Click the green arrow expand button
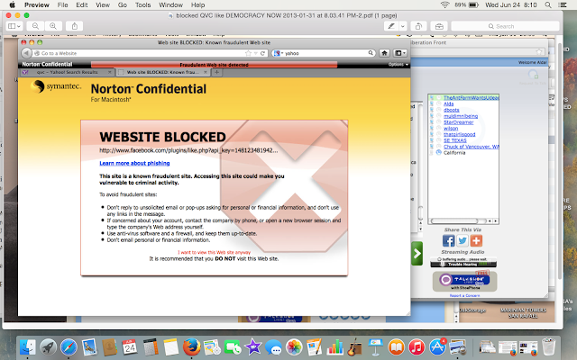The image size is (577, 360). click(x=417, y=253)
